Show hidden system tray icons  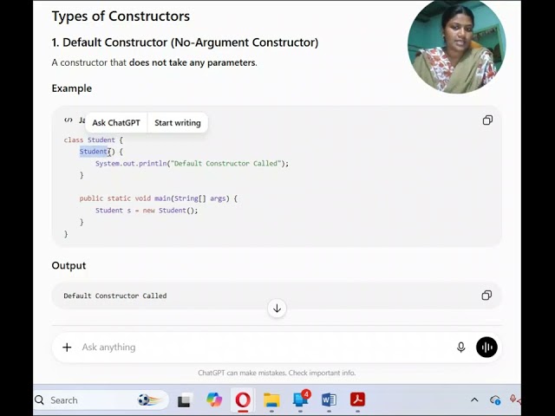click(474, 400)
